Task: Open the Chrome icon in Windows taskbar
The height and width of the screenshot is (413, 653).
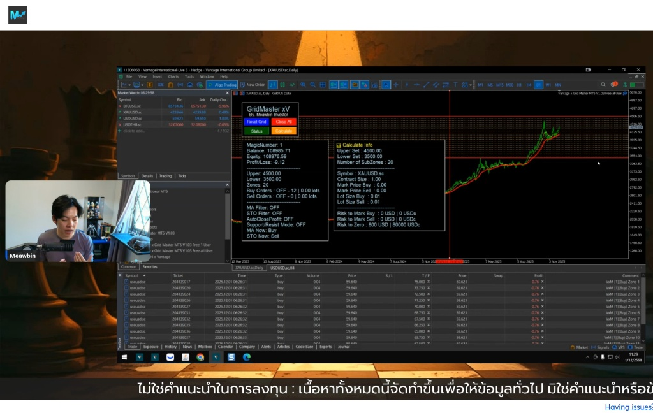Action: pos(200,357)
